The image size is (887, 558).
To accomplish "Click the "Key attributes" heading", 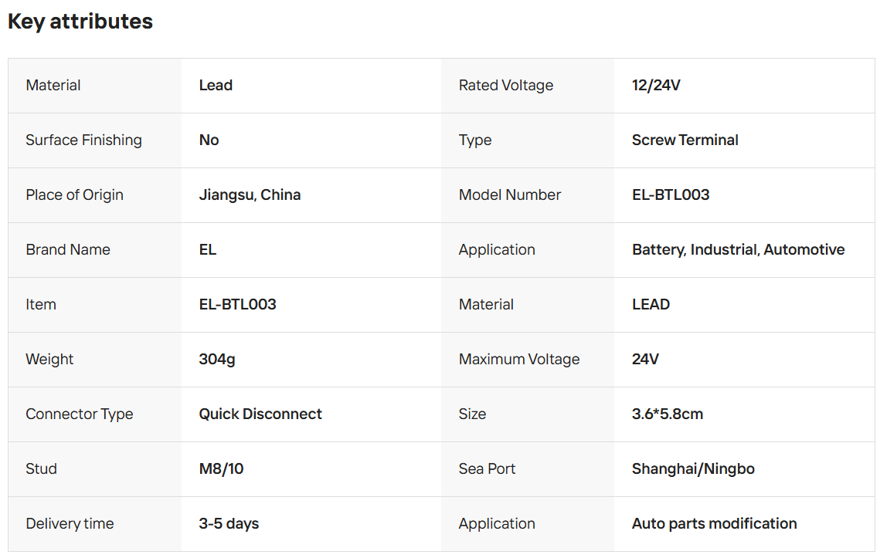I will (x=80, y=22).
